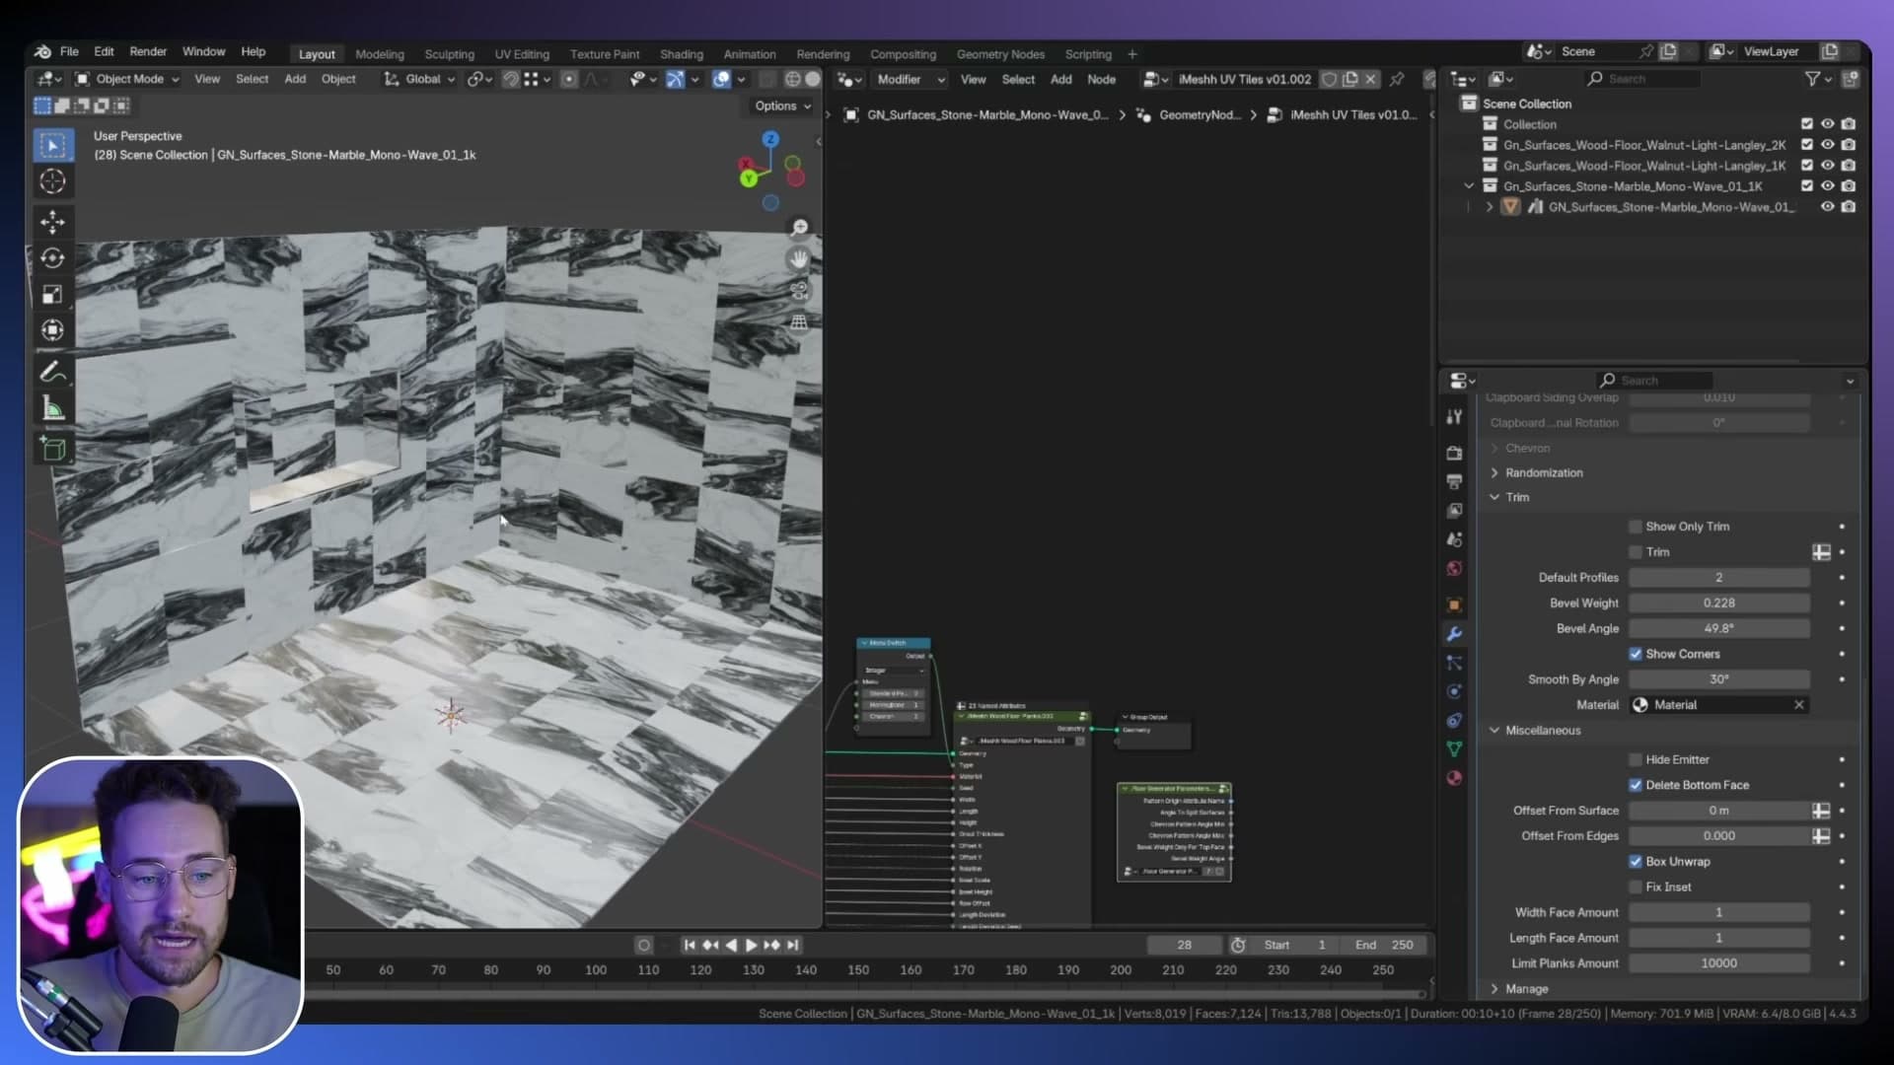Uncheck Box Unwrap option
The height and width of the screenshot is (1065, 1894).
pos(1636,862)
